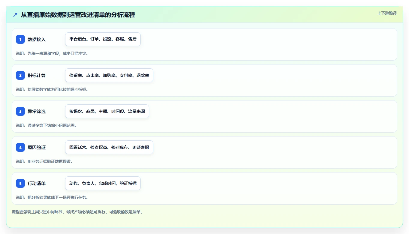Select the 回看话术、检查权益 chip
The width and height of the screenshot is (409, 234).
pos(109,147)
